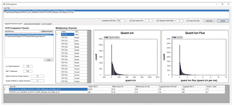Image resolution: width=234 pixels, height=106 pixels.
Task: Minimize the SCPCompanion window
Action: (217, 4)
